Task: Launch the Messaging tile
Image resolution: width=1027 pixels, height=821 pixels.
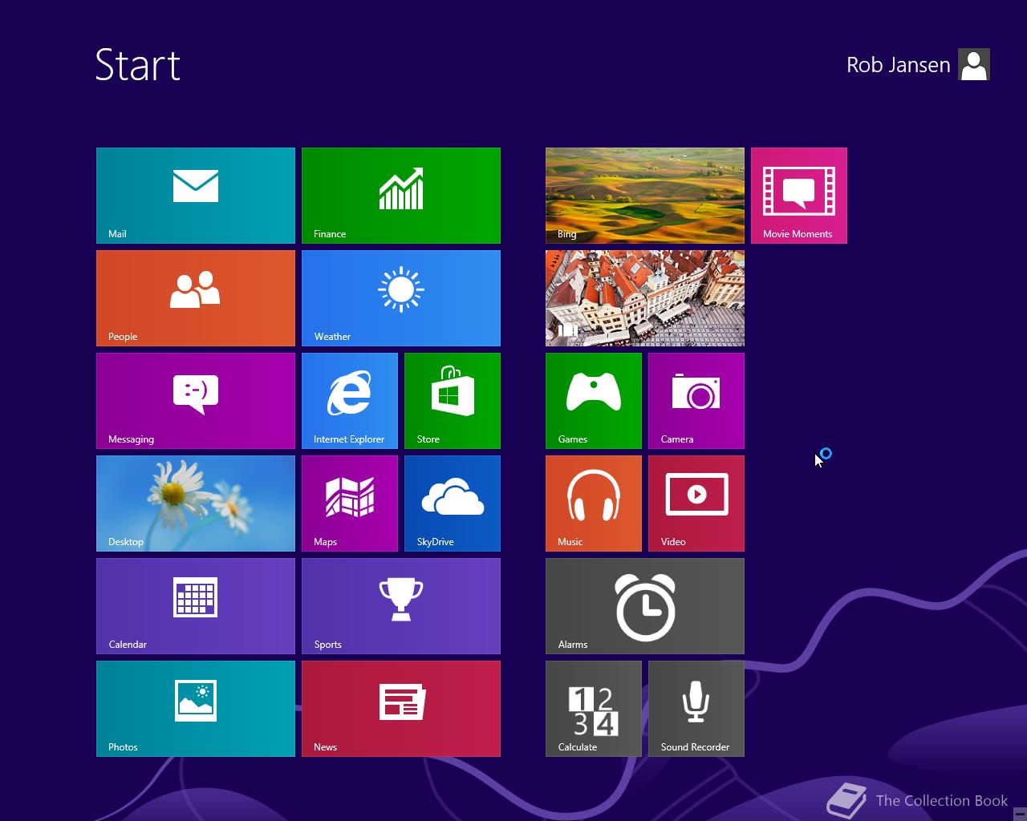Action: (x=196, y=401)
